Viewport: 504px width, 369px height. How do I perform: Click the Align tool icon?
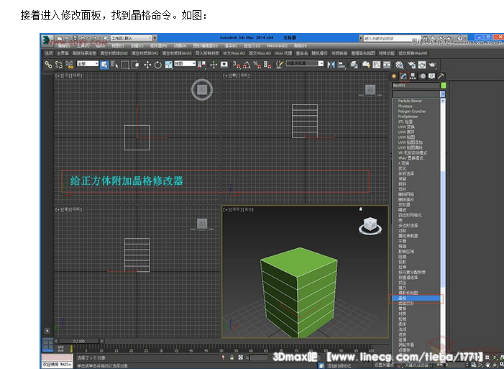pyautogui.click(x=342, y=65)
